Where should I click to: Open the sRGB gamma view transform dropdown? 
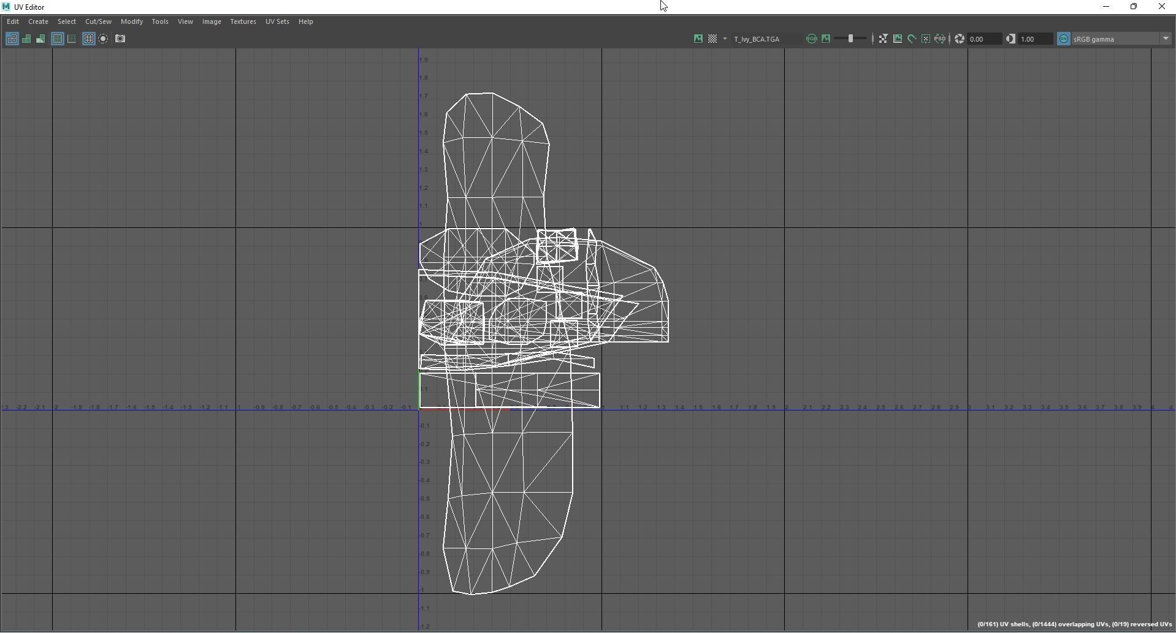point(1121,39)
